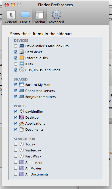Click the orange External disks icon
The image size is (112, 189).
(x=22, y=58)
